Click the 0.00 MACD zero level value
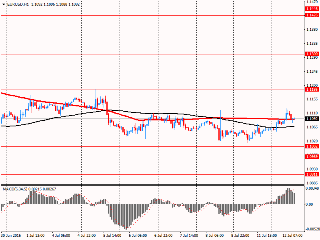The height and width of the screenshot is (240, 320). pyautogui.click(x=309, y=204)
